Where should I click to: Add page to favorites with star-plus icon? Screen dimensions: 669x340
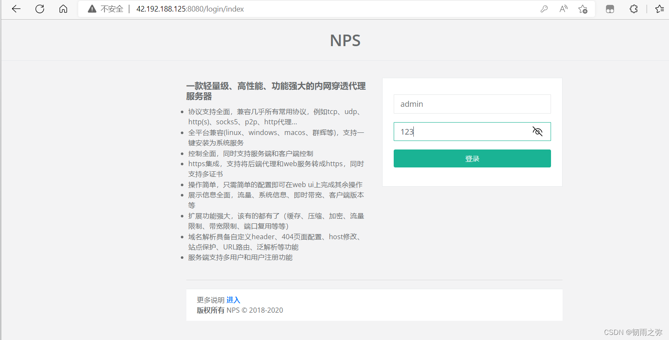coord(583,9)
